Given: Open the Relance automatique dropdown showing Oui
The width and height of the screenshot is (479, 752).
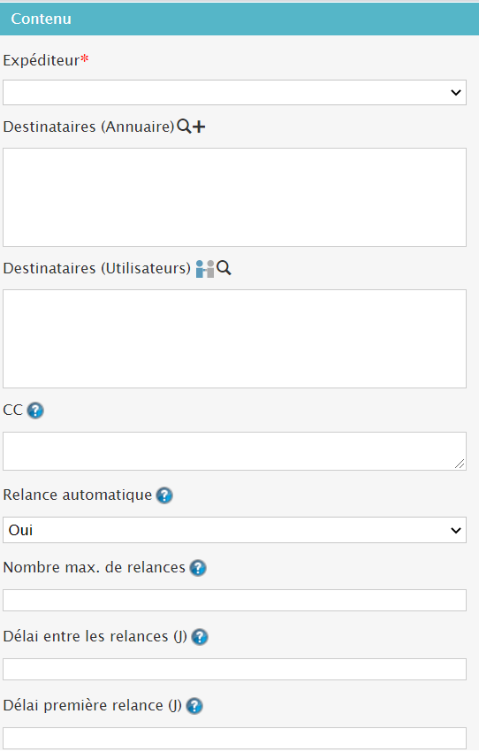Looking at the screenshot, I should [235, 530].
